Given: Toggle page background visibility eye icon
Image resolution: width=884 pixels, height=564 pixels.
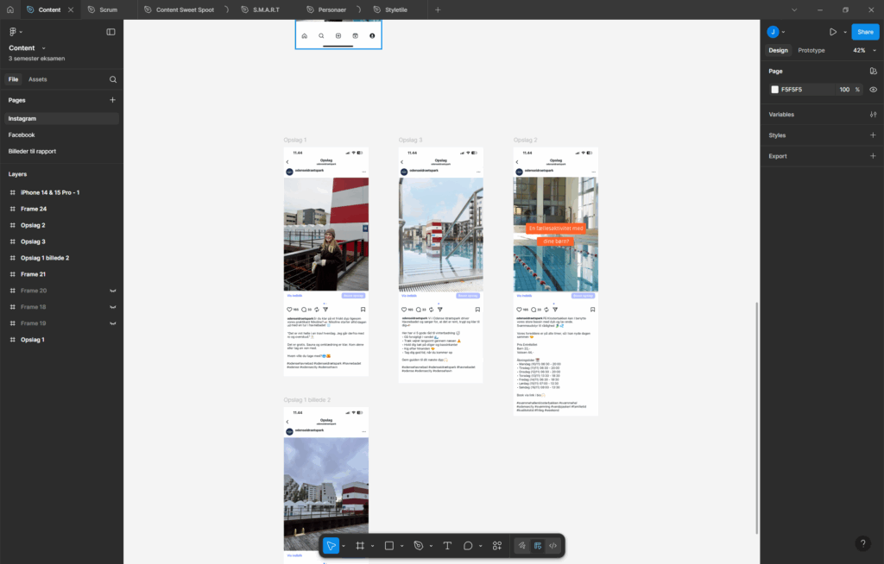Looking at the screenshot, I should (x=874, y=90).
